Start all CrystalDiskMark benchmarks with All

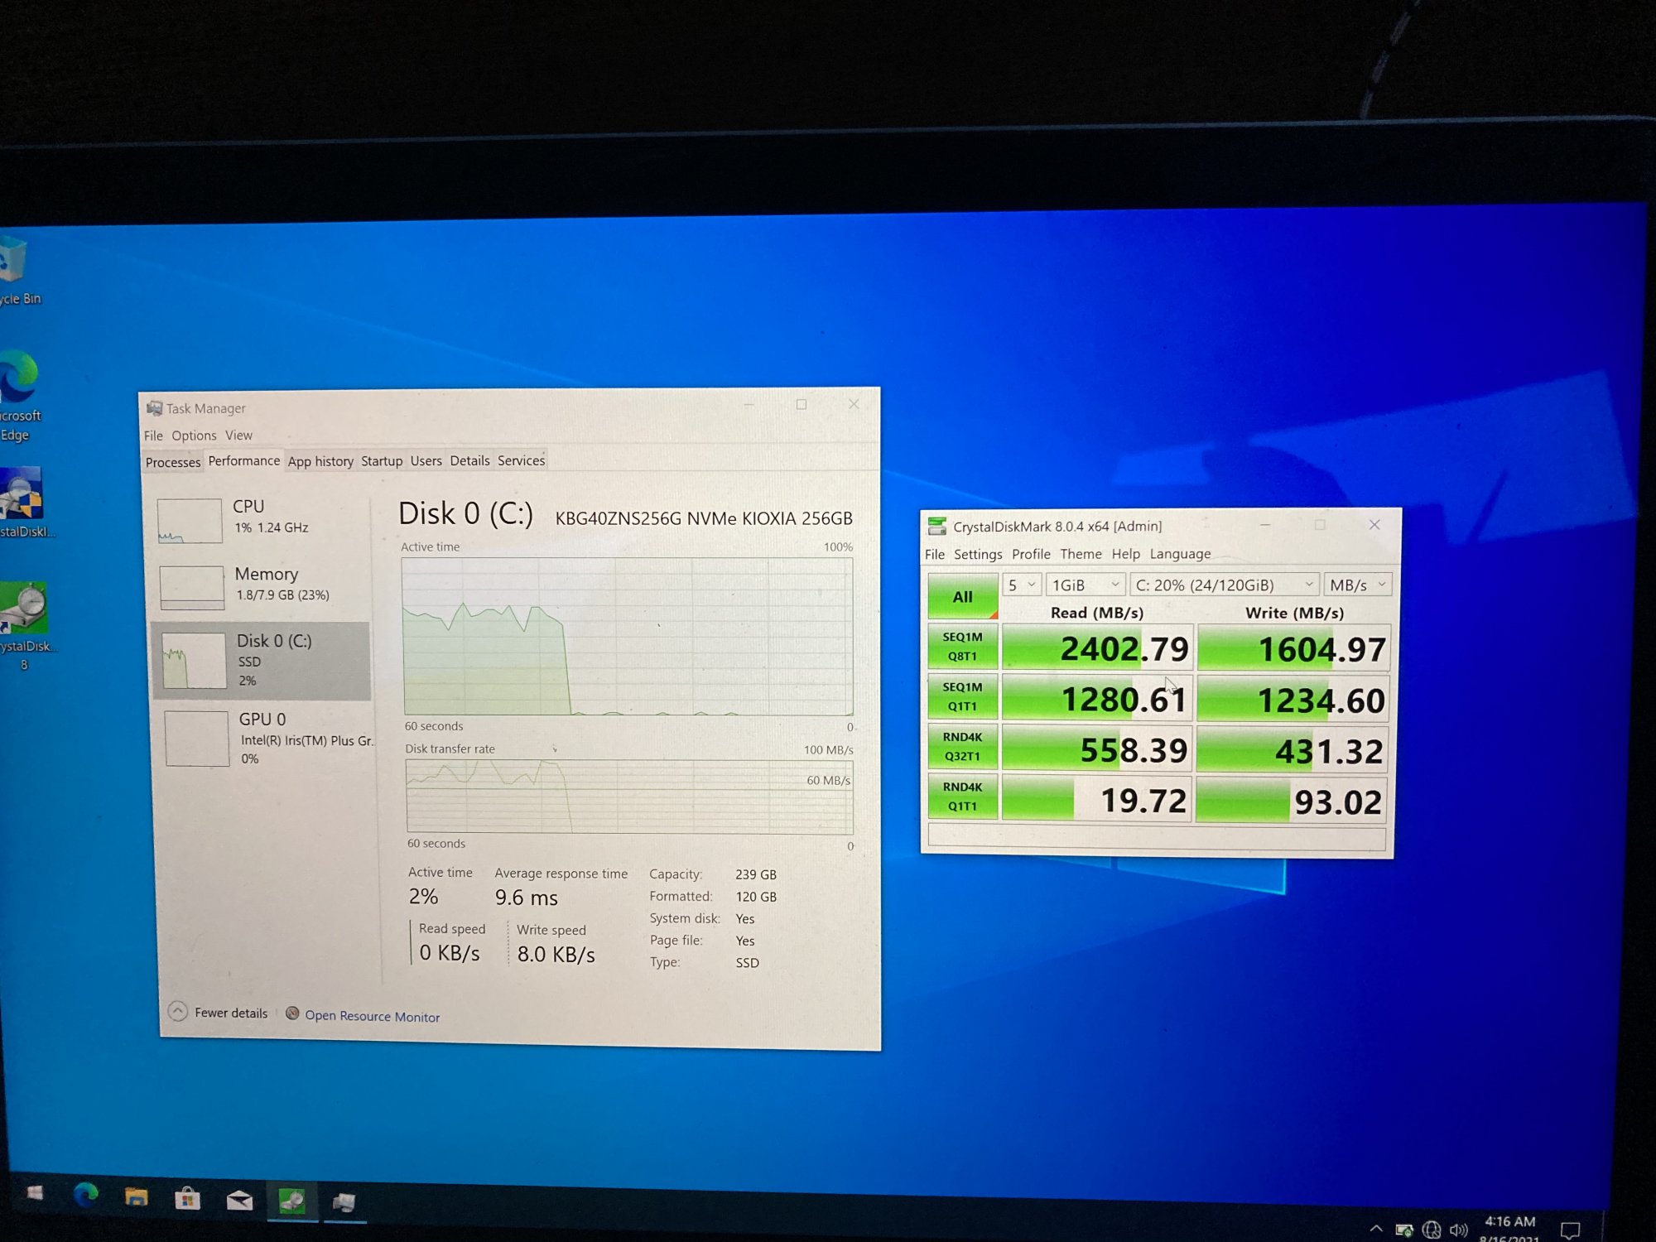(962, 596)
